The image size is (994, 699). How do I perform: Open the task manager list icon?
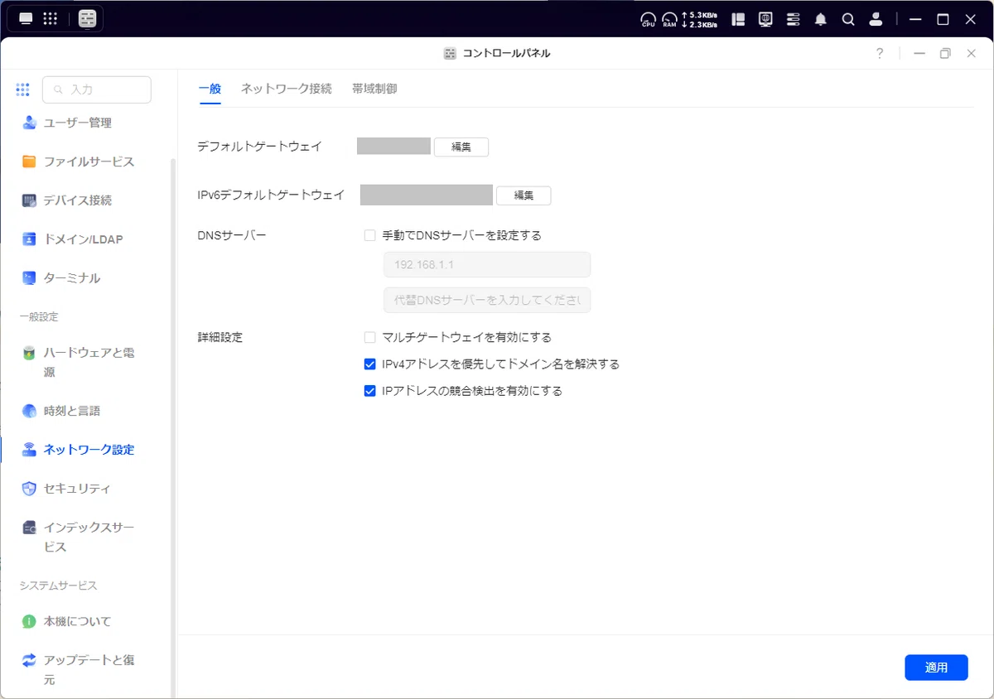pyautogui.click(x=794, y=19)
